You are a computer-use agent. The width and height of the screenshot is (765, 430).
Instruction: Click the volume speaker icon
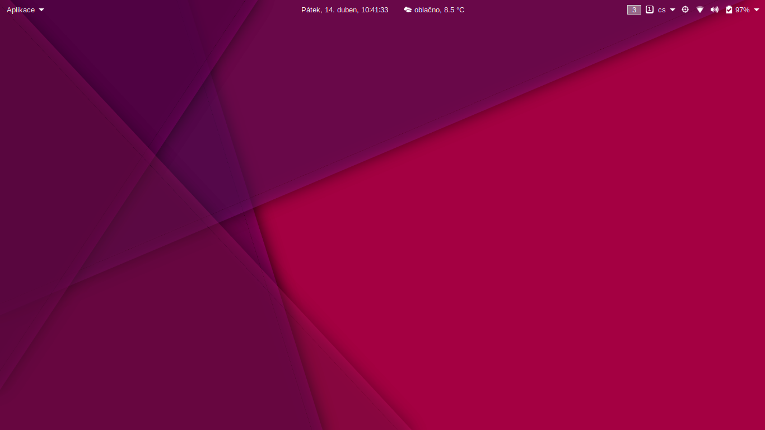click(715, 10)
